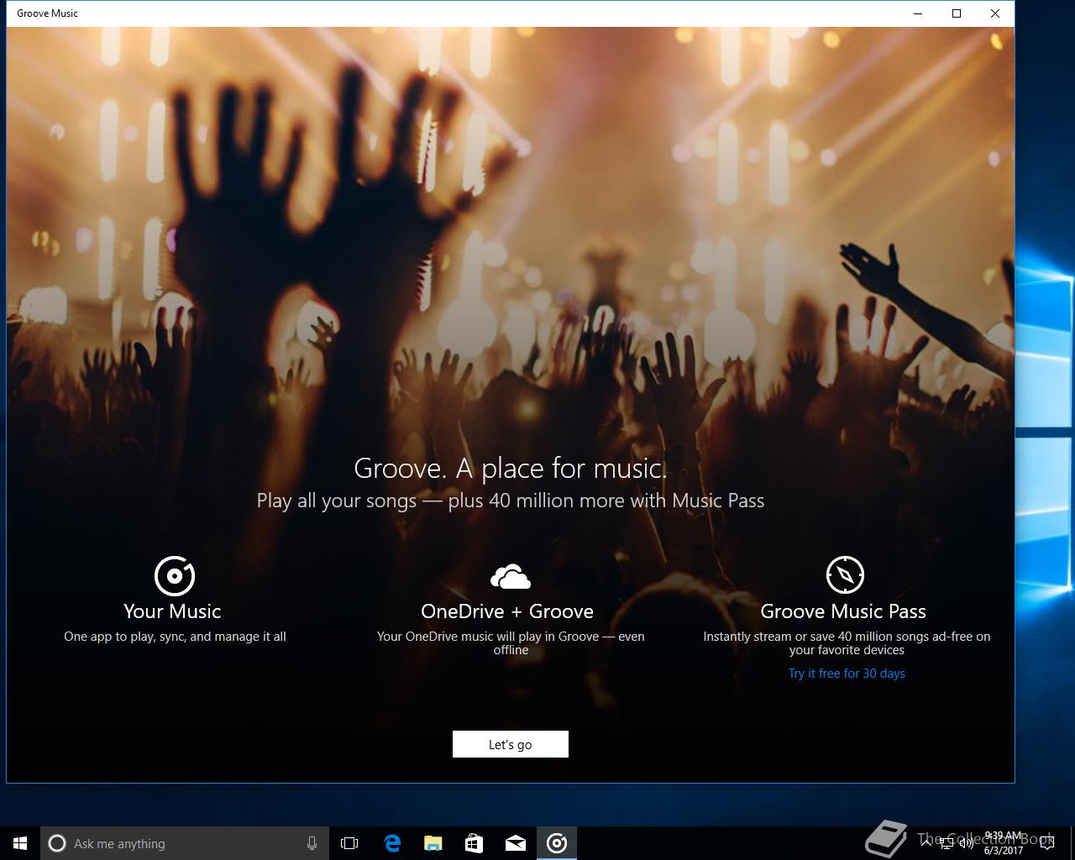Click the Your Music disc icon
1075x860 pixels.
(x=175, y=576)
